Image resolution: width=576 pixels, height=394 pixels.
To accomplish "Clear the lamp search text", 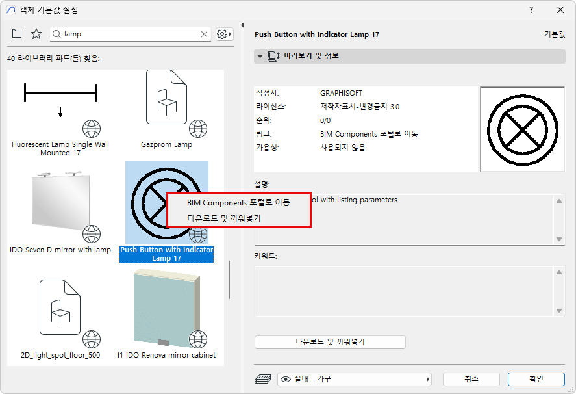I will 205,34.
